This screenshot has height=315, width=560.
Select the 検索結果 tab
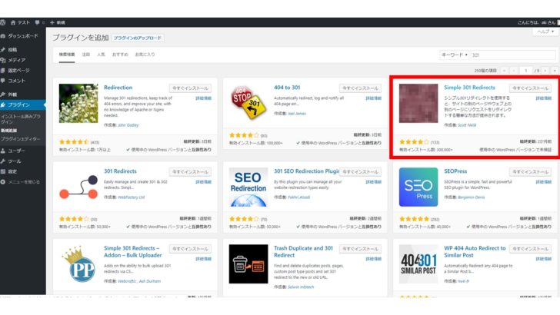tap(67, 55)
